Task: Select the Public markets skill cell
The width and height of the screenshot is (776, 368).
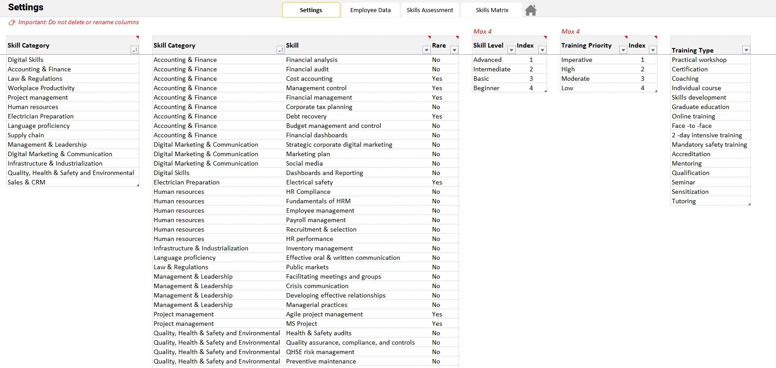Action: pyautogui.click(x=357, y=267)
